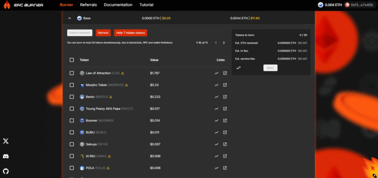The image size is (378, 178).
Task: Go to previous page of tokens
Action: pyautogui.click(x=216, y=43)
